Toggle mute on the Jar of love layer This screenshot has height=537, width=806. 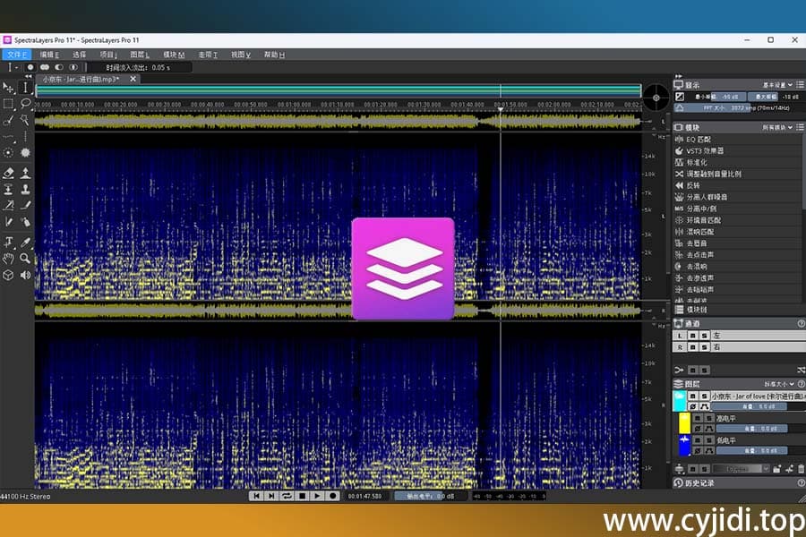[x=693, y=396]
